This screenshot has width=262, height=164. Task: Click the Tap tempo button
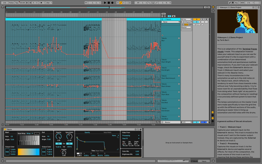[x=17, y=3]
